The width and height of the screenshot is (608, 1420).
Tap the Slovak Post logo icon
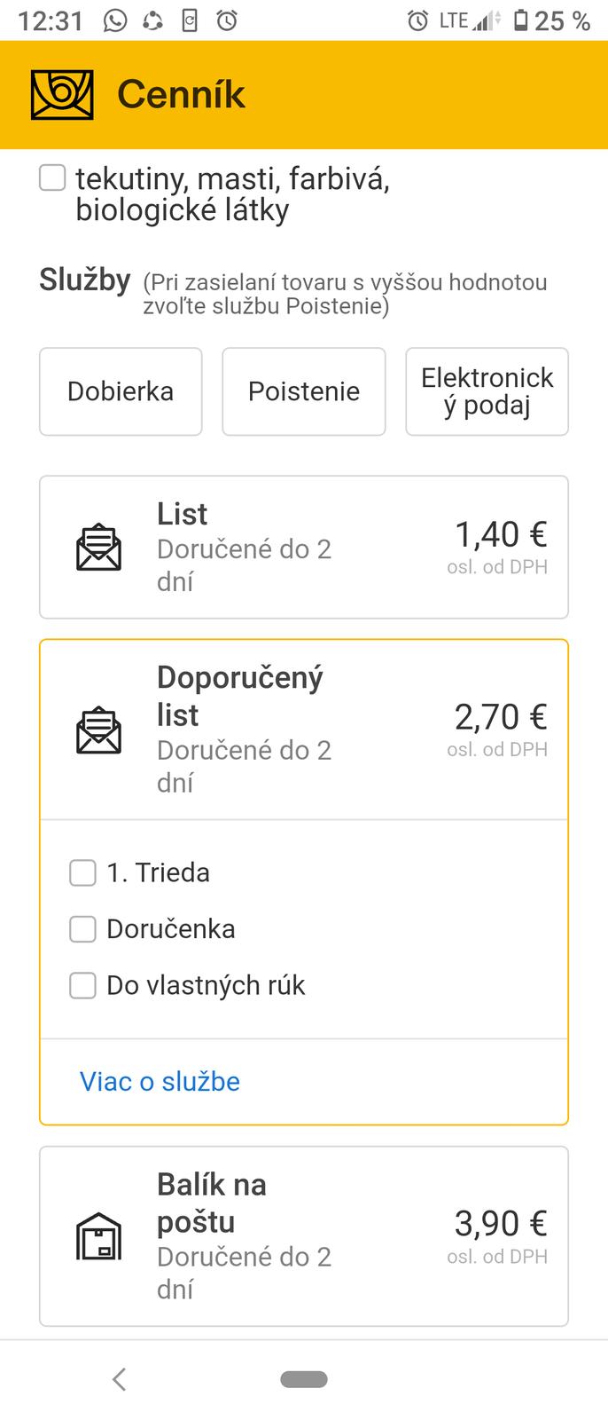click(62, 95)
